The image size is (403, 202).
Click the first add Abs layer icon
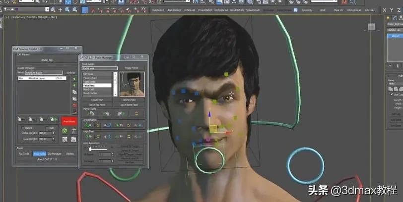pos(22,119)
